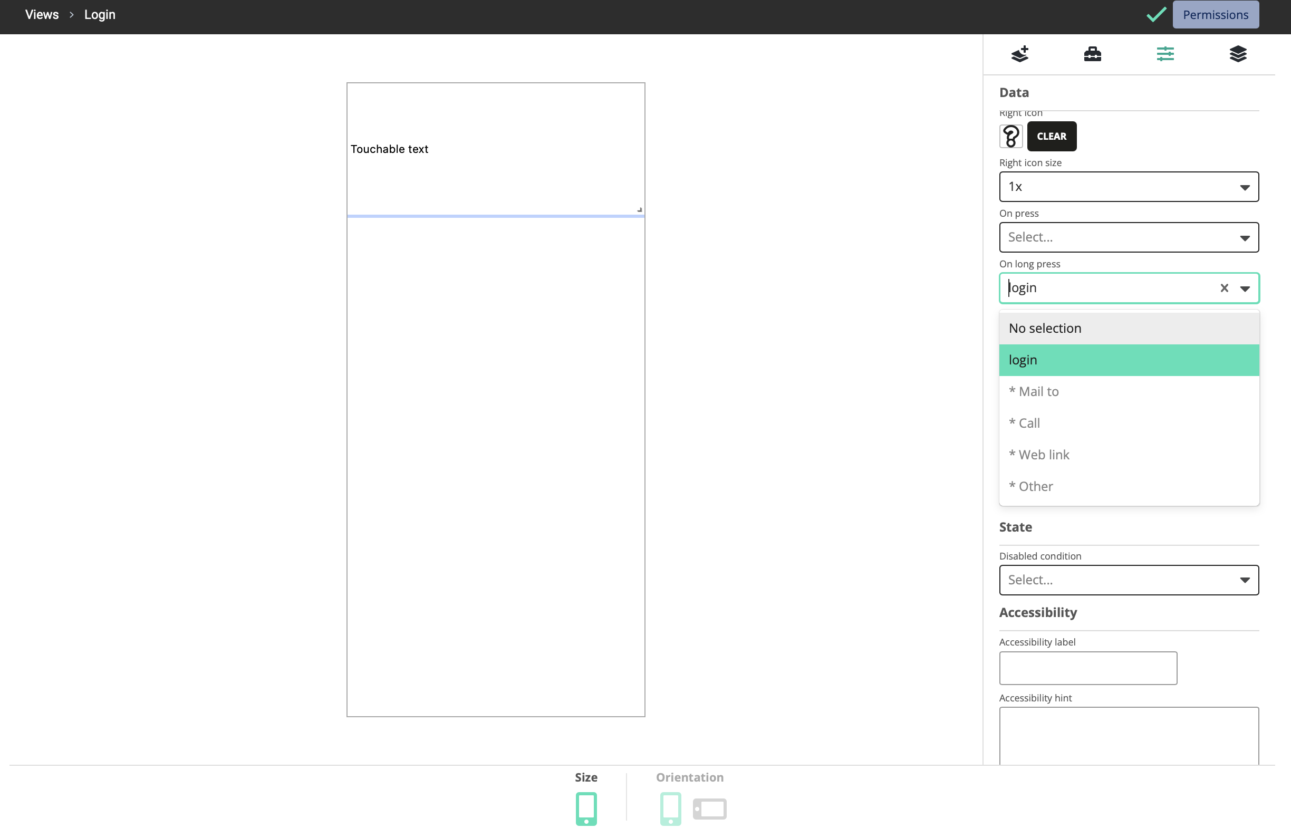The image size is (1291, 828).
Task: Select the phone Size icon
Action: pos(586,808)
